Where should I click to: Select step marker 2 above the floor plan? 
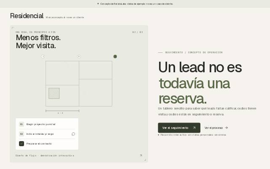point(79,56)
